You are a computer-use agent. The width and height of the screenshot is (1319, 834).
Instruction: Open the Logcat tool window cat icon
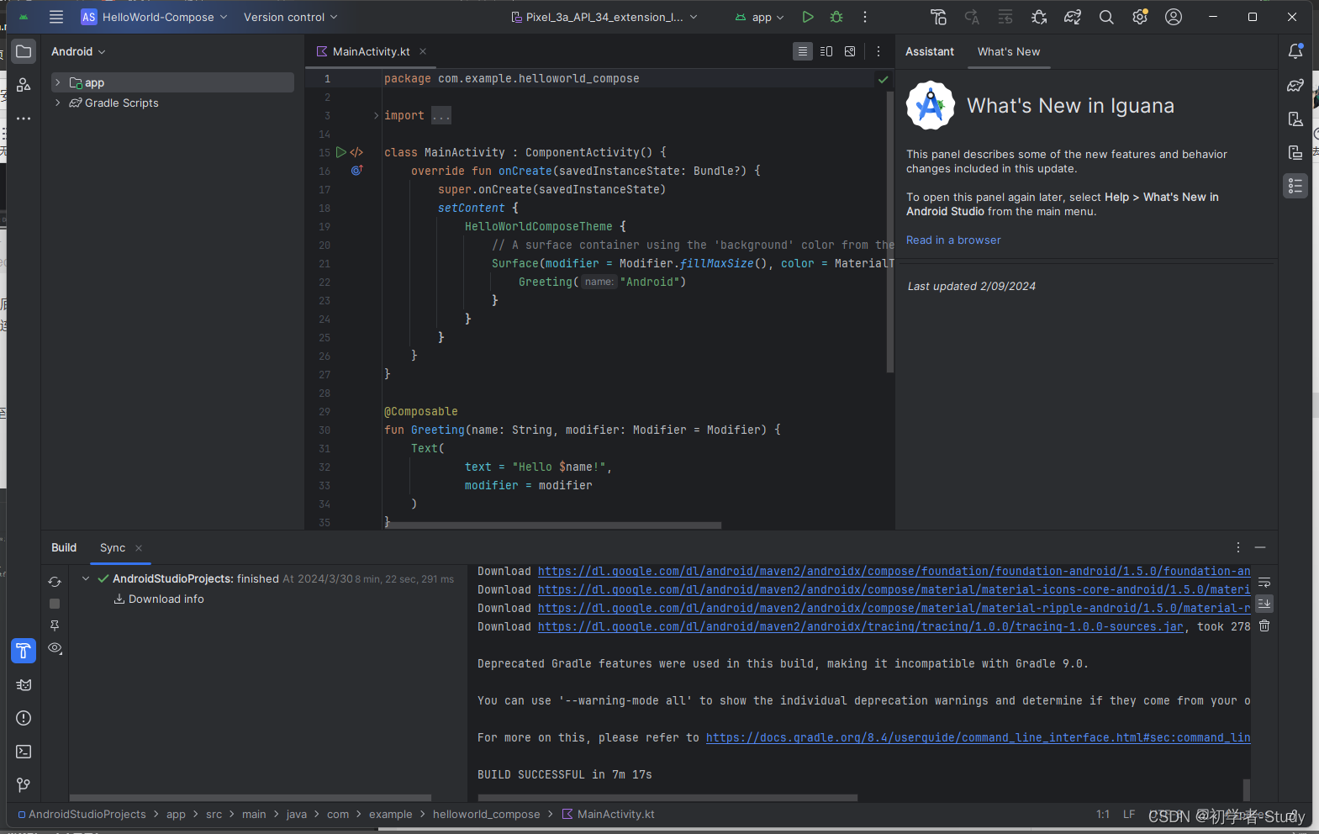coord(24,684)
